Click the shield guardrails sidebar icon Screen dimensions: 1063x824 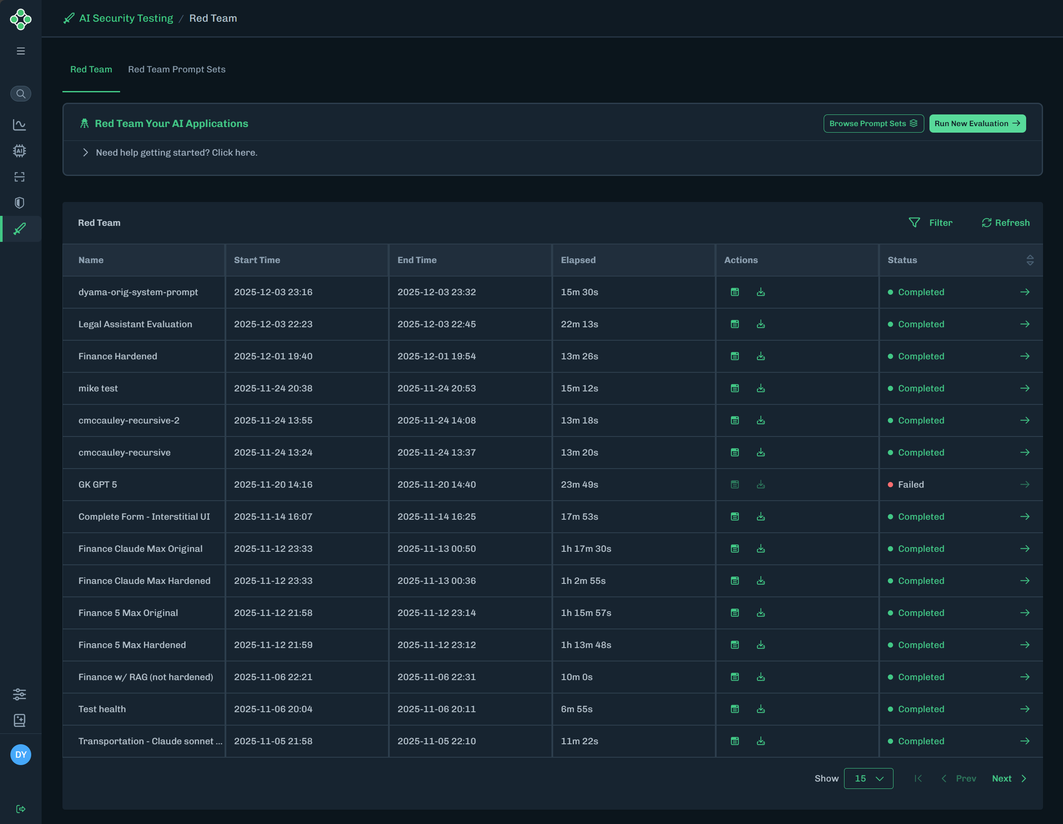[x=20, y=202]
